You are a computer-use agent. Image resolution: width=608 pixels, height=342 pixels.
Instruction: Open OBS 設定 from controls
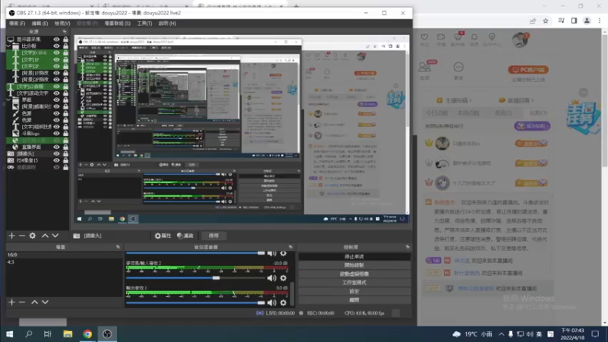point(354,291)
